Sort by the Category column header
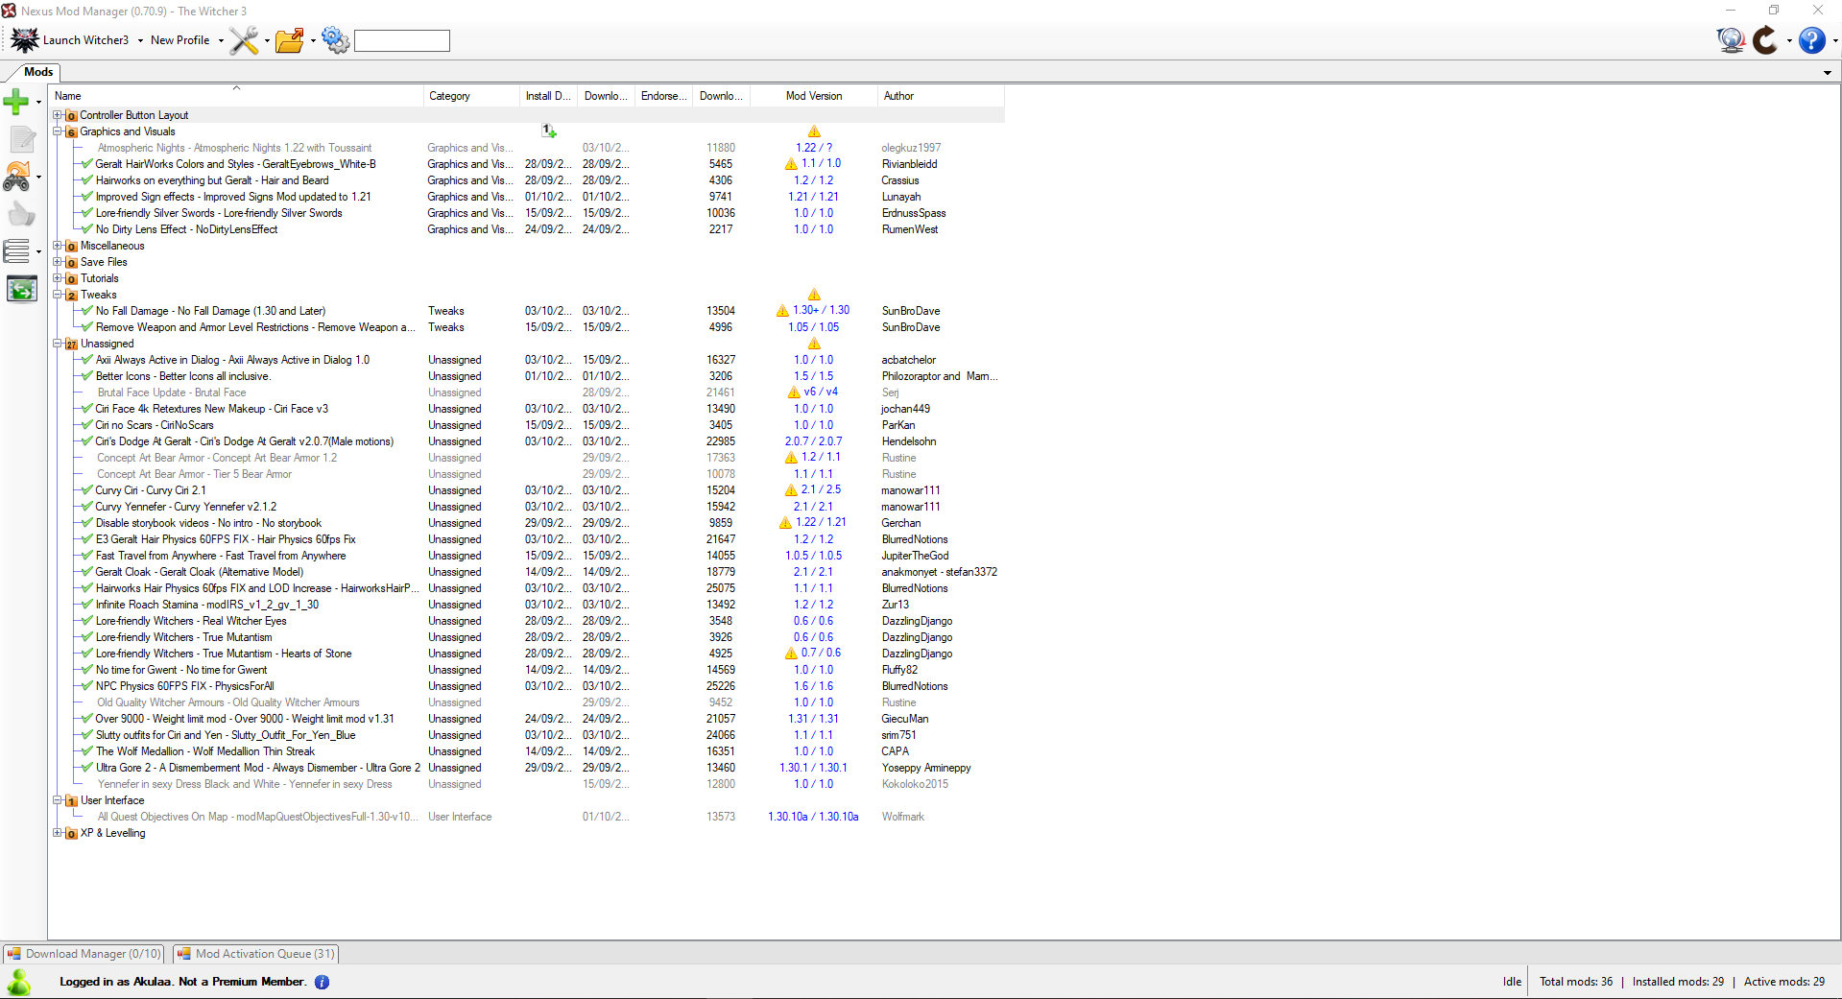This screenshot has width=1842, height=999. tap(471, 96)
